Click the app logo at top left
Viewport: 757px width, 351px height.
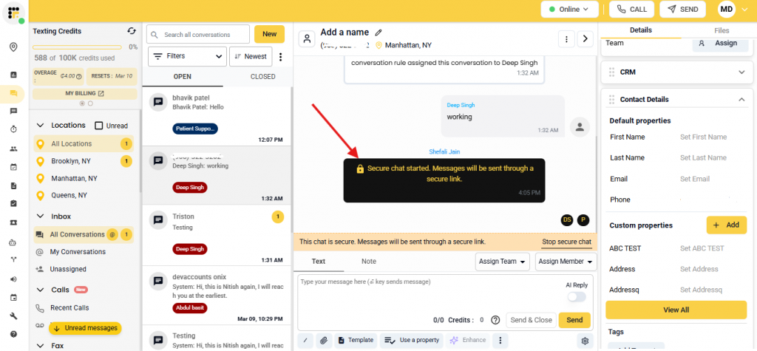pos(13,13)
